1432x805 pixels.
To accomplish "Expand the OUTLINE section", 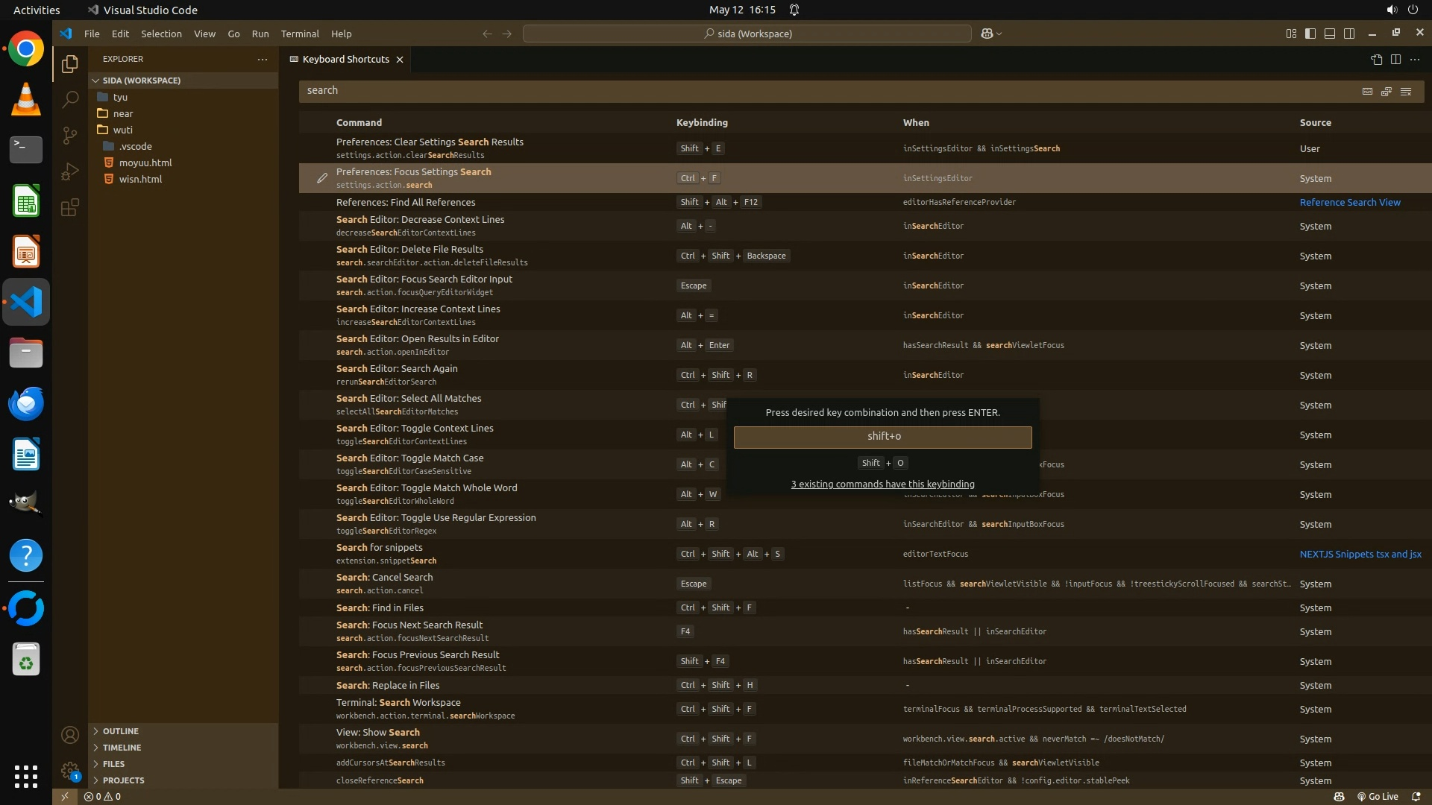I will click(x=120, y=731).
